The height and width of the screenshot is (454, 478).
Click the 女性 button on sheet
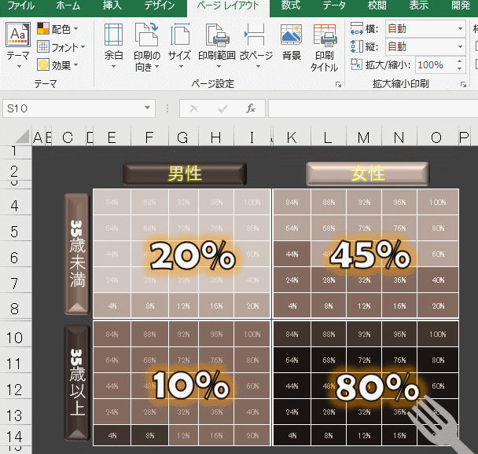coord(367,174)
